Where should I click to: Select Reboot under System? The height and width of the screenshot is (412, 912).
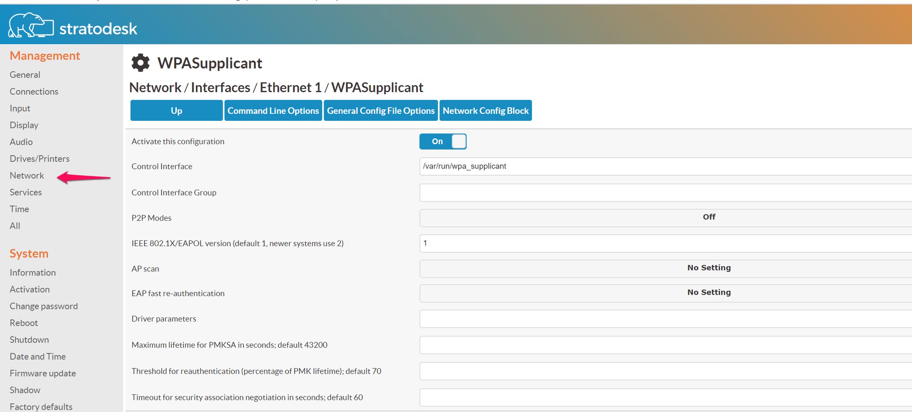pos(23,322)
